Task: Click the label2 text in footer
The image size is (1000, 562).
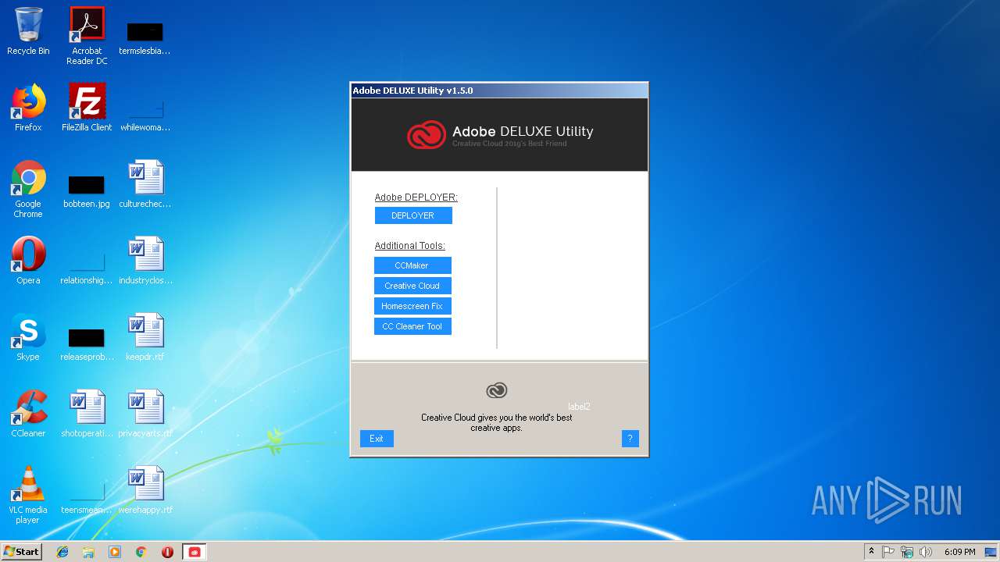Action: click(x=579, y=406)
